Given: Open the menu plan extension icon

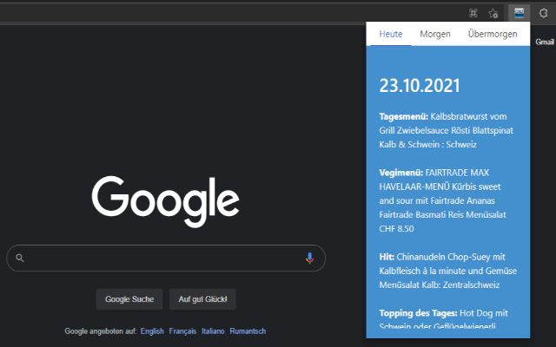Looking at the screenshot, I should coord(520,13).
